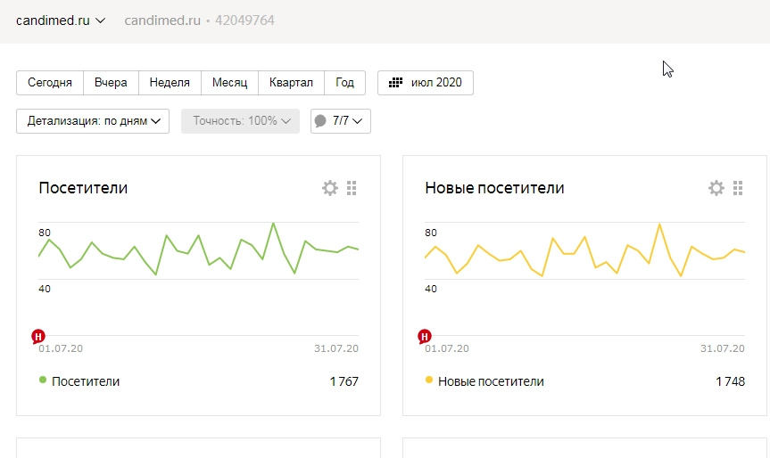Select the Сегодня period tab

[50, 83]
